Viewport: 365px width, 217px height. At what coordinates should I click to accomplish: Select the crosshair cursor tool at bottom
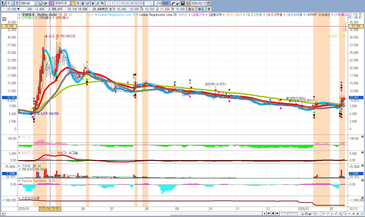(324, 213)
